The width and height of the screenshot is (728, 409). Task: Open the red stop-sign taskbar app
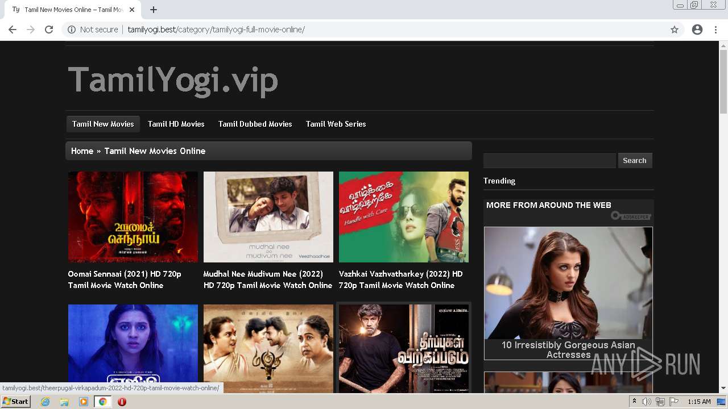point(122,402)
